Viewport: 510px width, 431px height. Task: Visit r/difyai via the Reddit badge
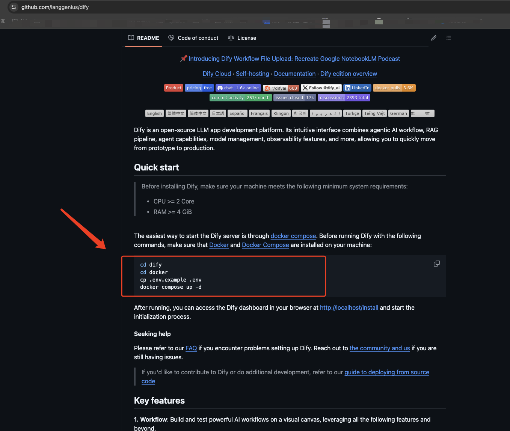[281, 88]
